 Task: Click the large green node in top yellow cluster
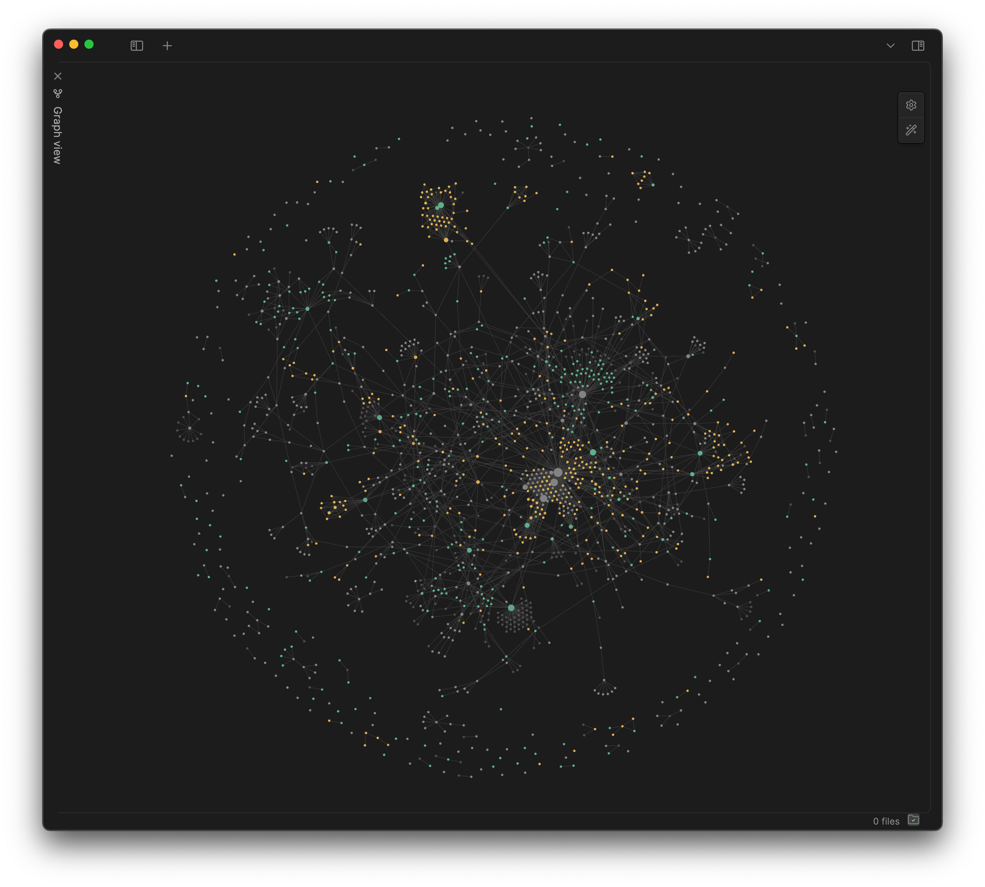[x=441, y=205]
